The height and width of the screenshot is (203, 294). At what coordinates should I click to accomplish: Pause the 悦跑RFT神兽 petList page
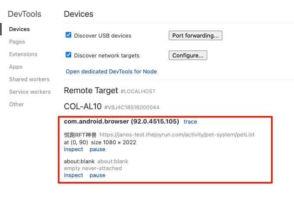tap(97, 149)
